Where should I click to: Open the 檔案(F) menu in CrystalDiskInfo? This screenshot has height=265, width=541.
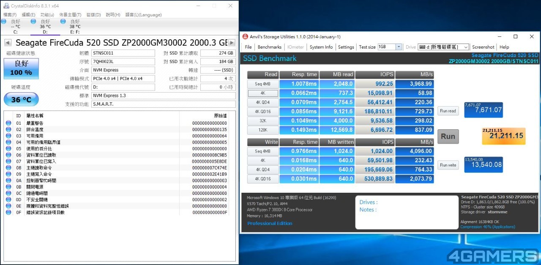(10, 15)
